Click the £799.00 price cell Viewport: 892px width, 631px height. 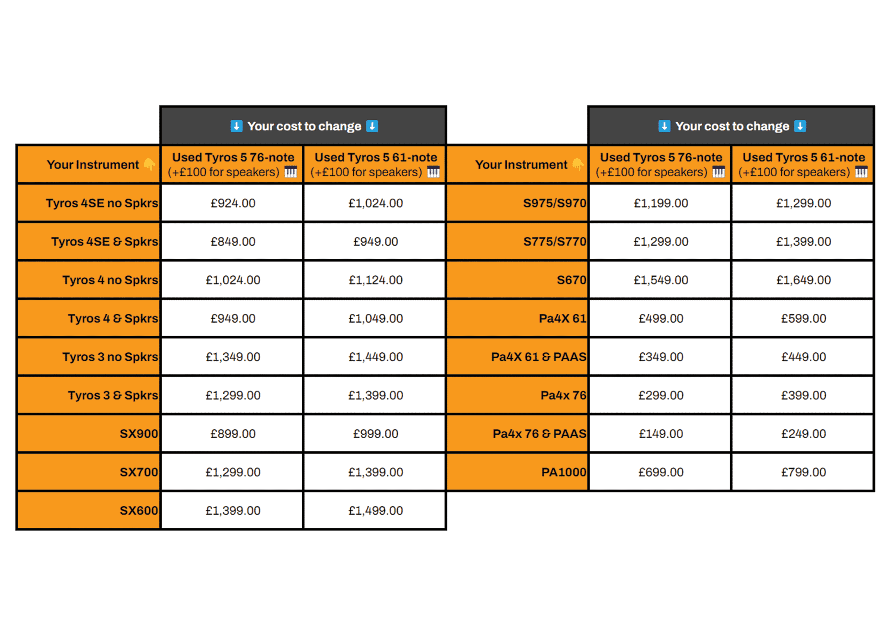tap(803, 472)
